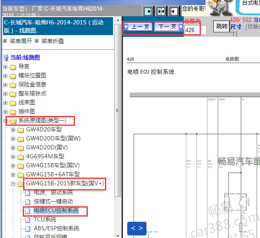The width and height of the screenshot is (260, 238).
Task: Expand the GW4D20D车型(国IV) node
Action: click(13, 139)
